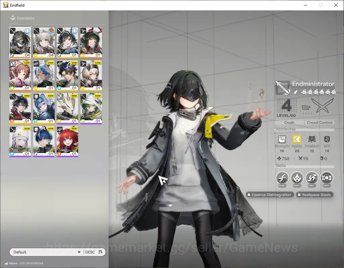Click the Endministrator name text
Image resolution: width=344 pixels, height=268 pixels.
pyautogui.click(x=313, y=84)
